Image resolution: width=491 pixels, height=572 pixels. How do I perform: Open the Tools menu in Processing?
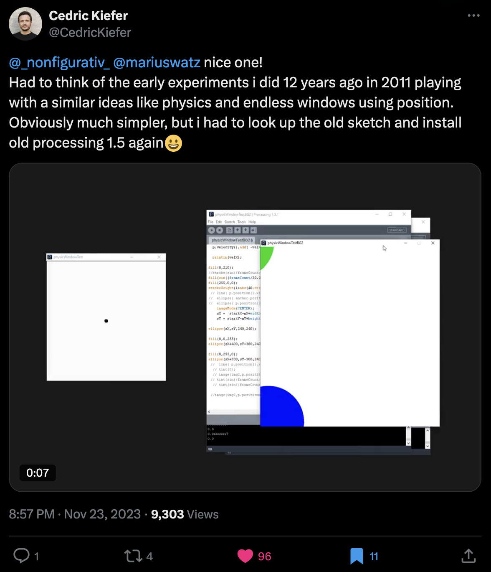pos(241,222)
